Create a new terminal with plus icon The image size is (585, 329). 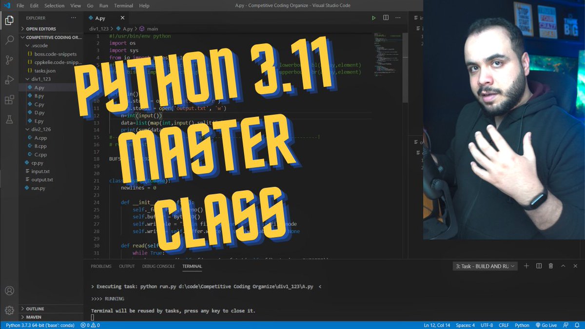[526, 266]
